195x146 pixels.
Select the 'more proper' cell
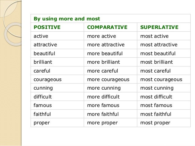(102, 123)
